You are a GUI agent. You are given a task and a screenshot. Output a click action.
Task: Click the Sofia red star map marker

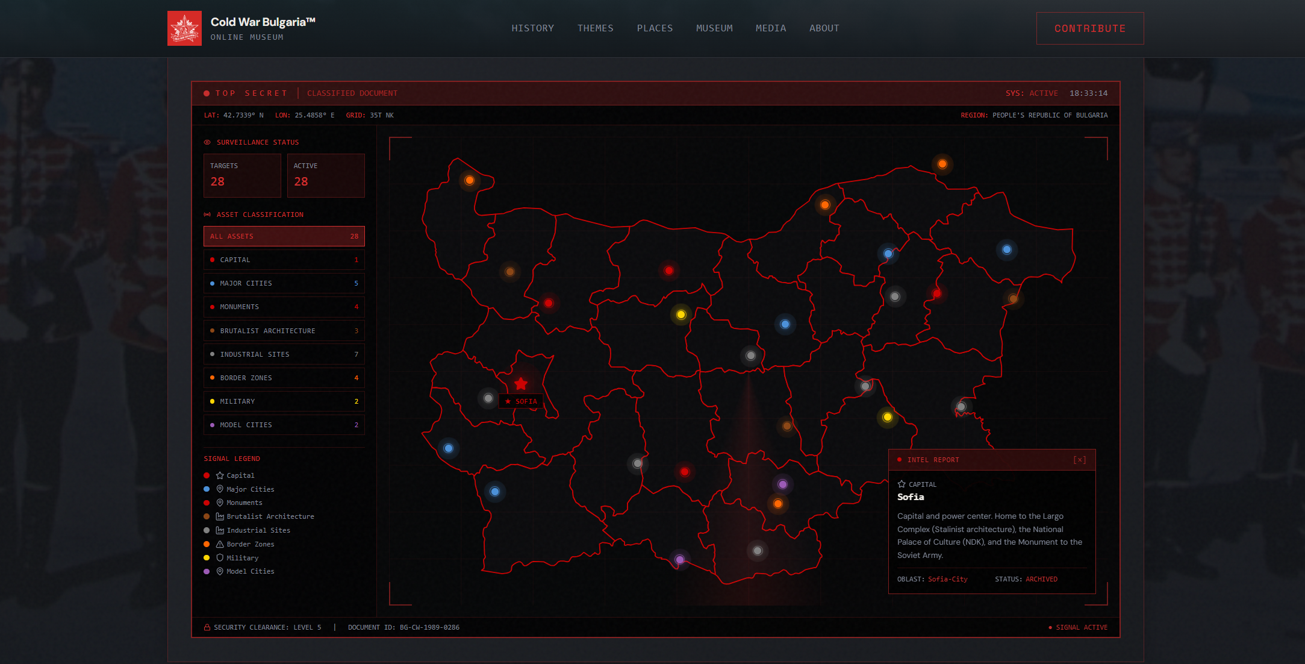521,384
